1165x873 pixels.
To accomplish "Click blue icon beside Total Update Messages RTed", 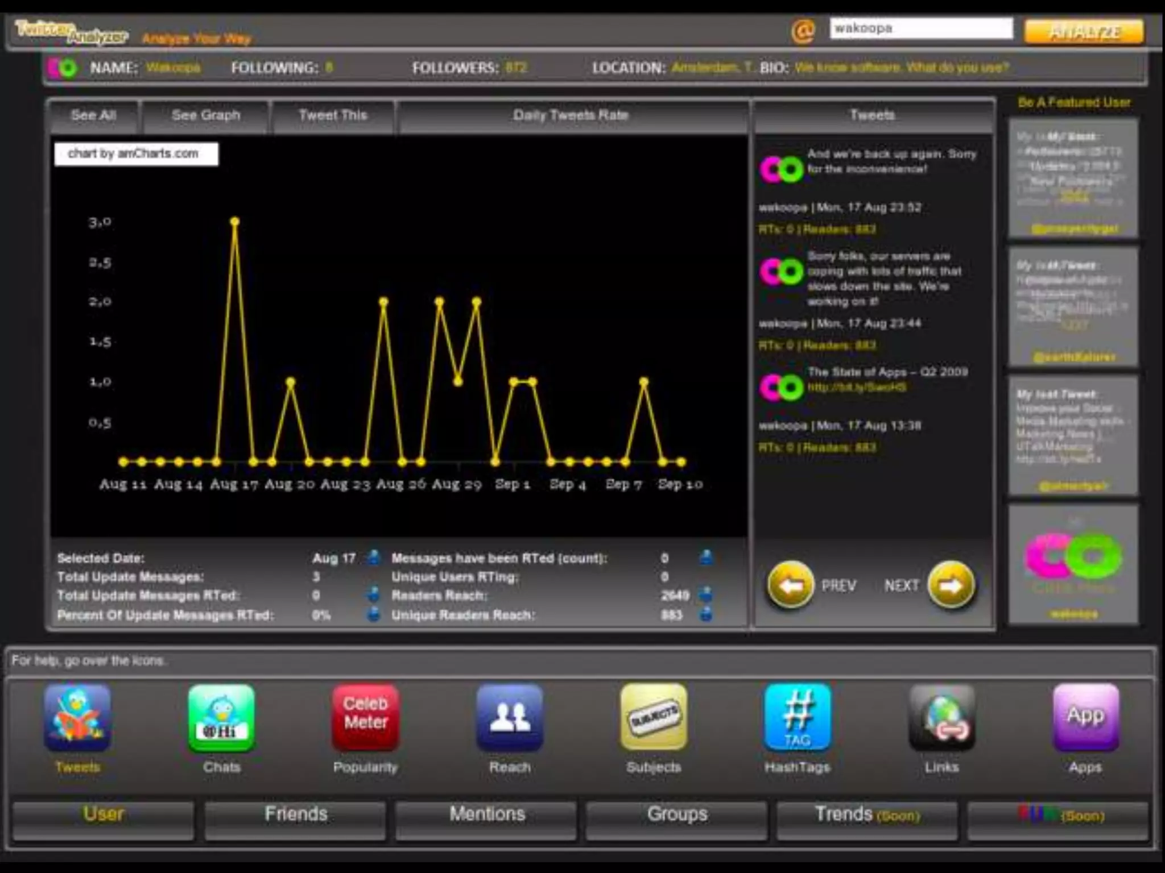I will tap(374, 595).
